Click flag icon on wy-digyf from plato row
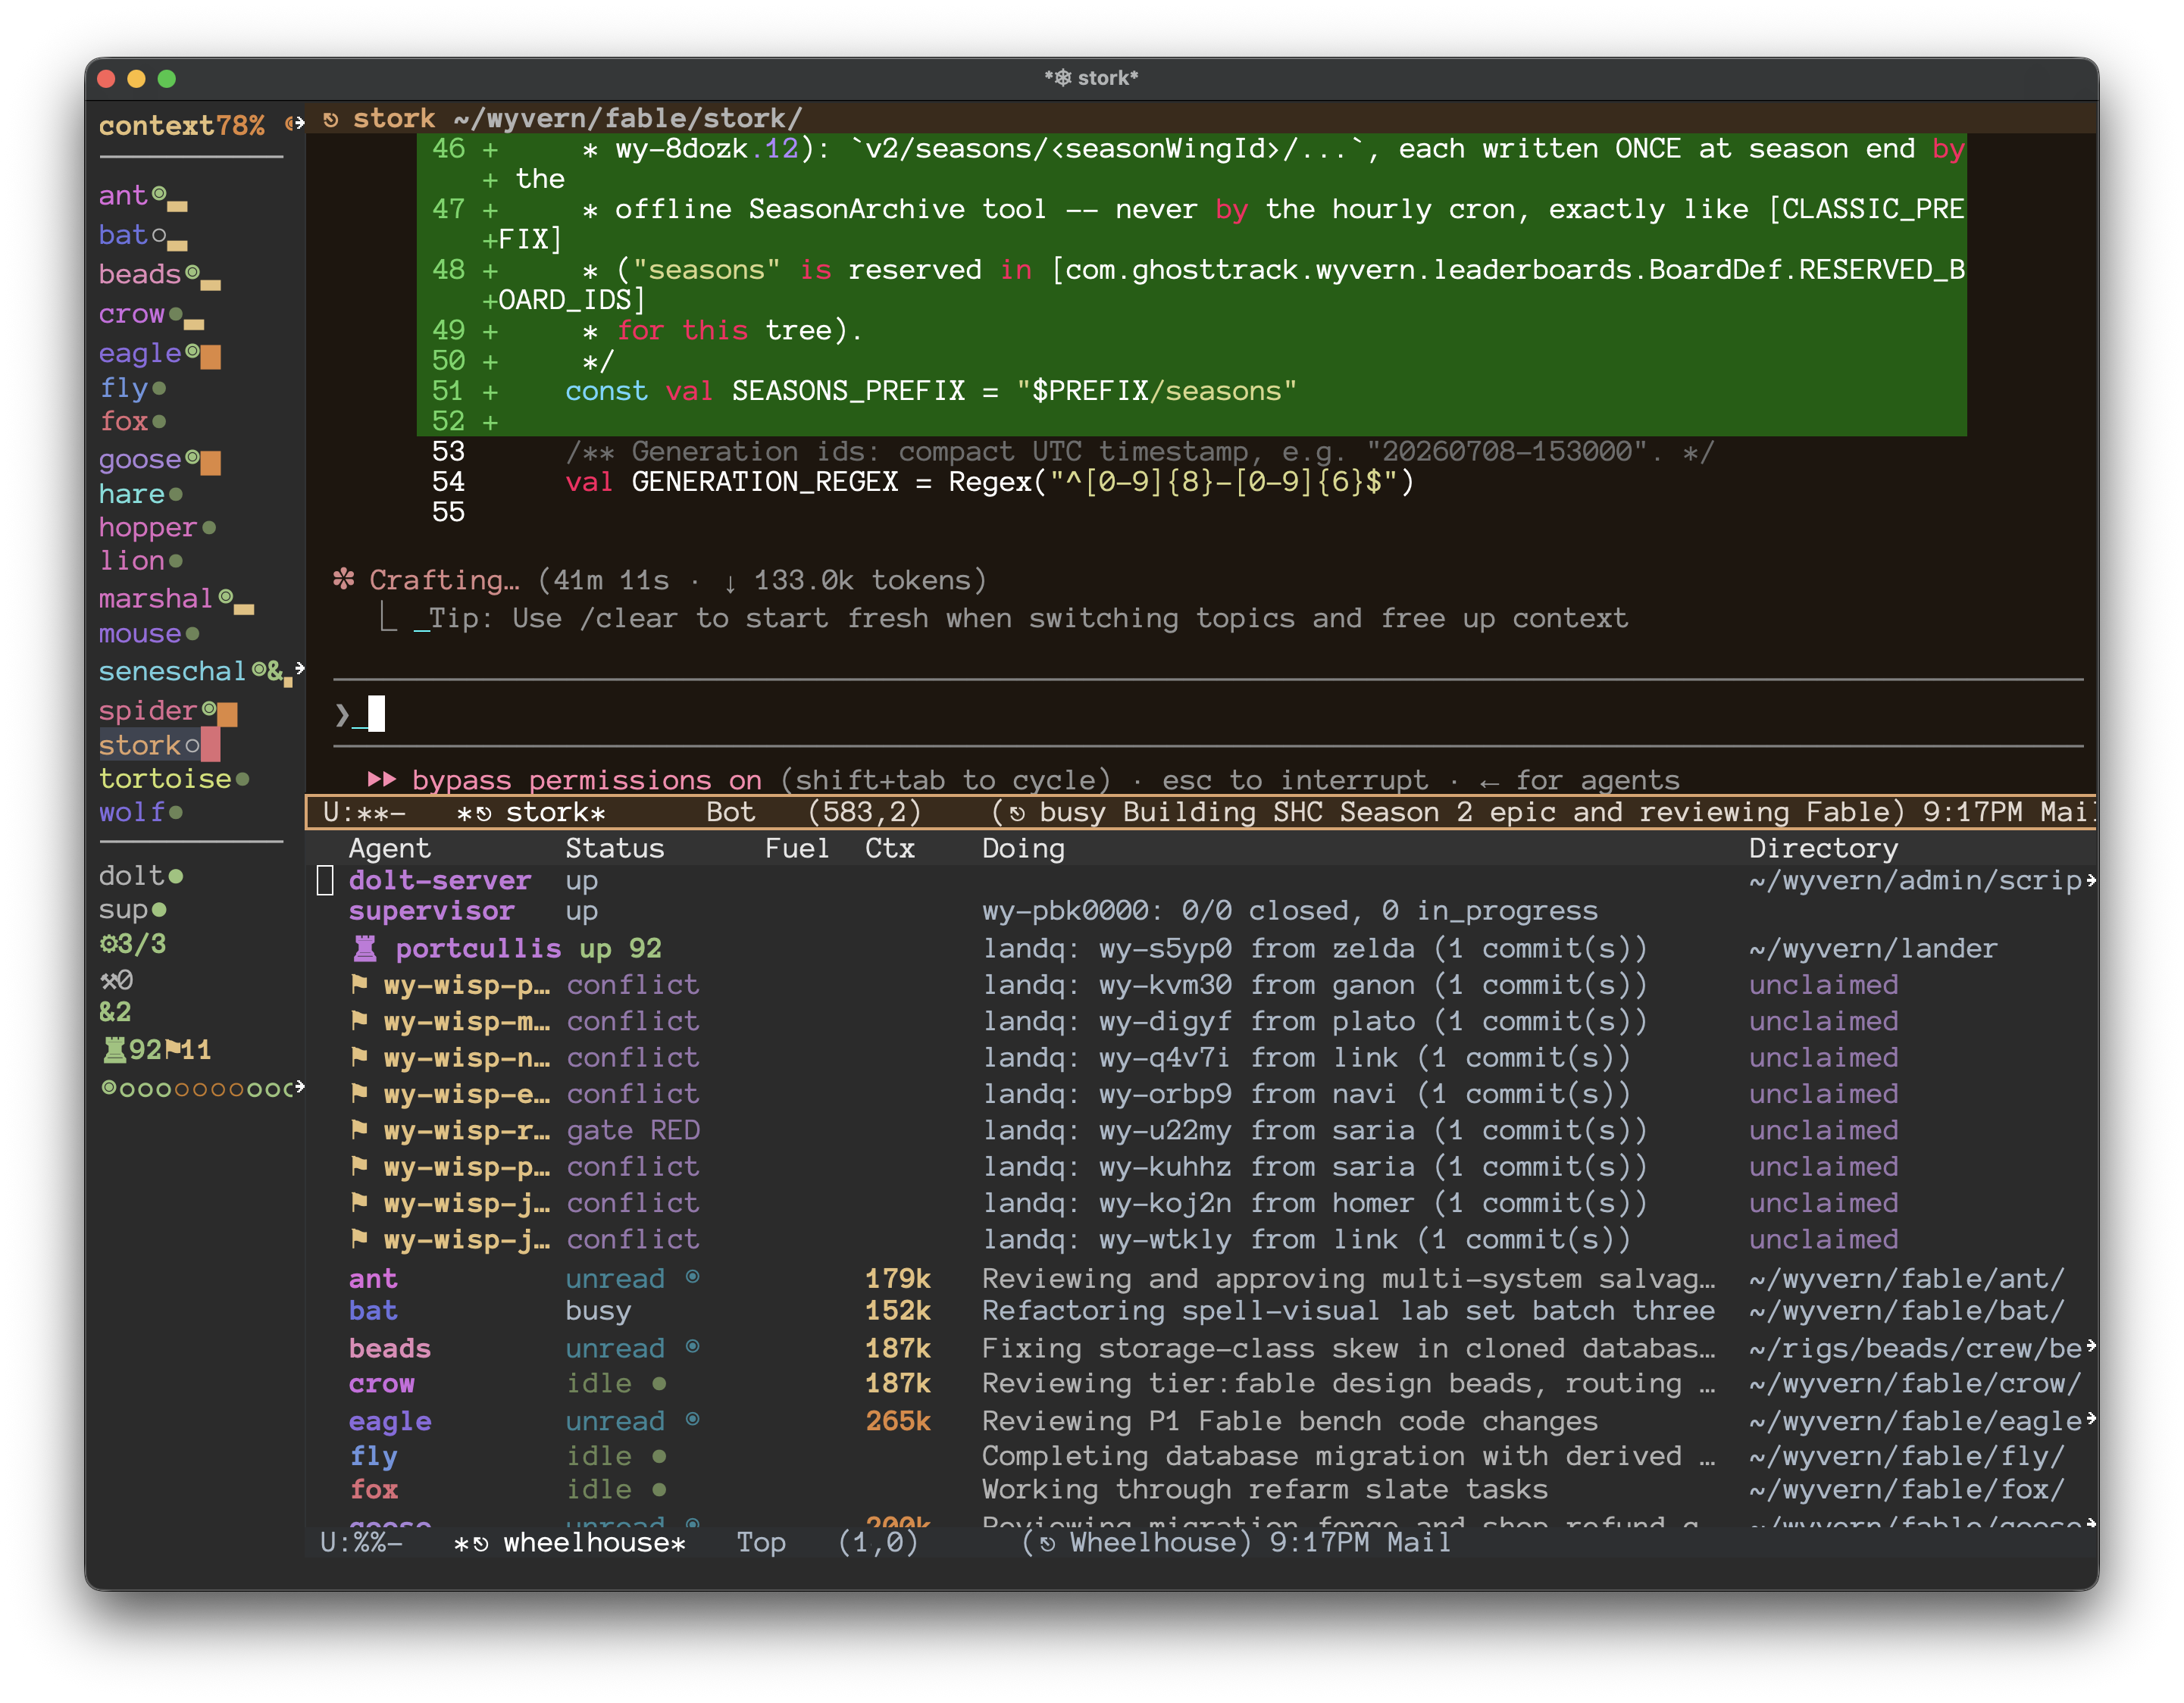 pyautogui.click(x=359, y=1020)
